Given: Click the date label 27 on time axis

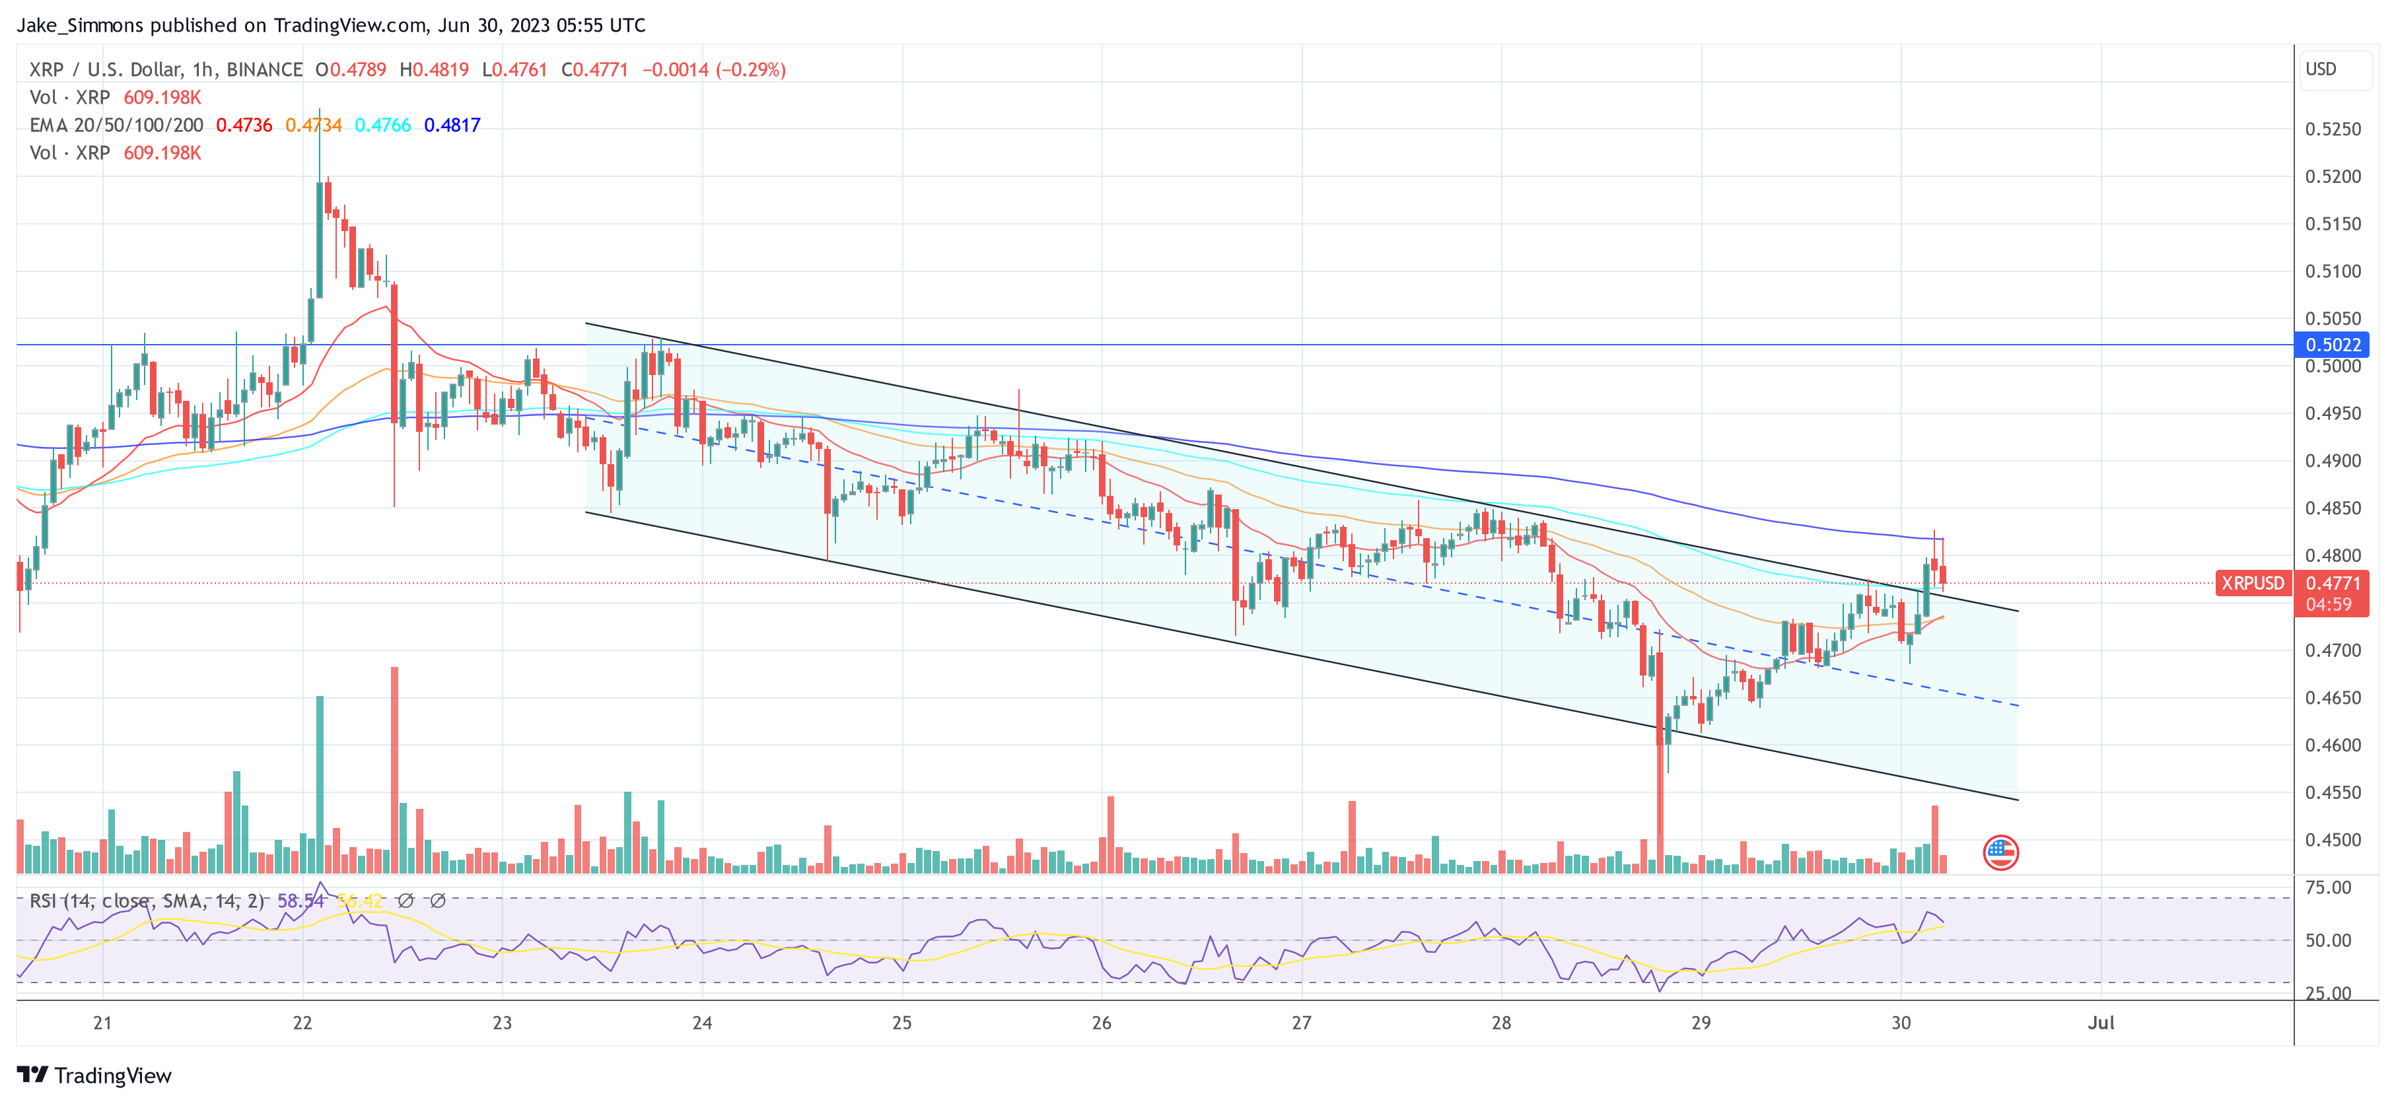Looking at the screenshot, I should click(1301, 1023).
